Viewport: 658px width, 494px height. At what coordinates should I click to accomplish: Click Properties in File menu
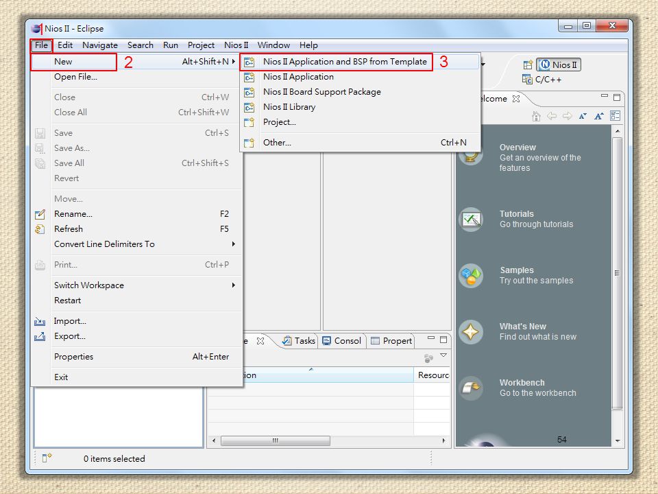[x=136, y=357]
